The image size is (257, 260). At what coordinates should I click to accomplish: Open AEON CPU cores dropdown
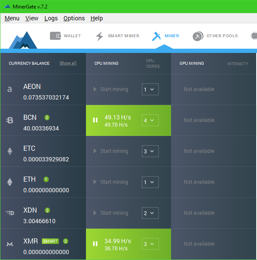pyautogui.click(x=150, y=89)
